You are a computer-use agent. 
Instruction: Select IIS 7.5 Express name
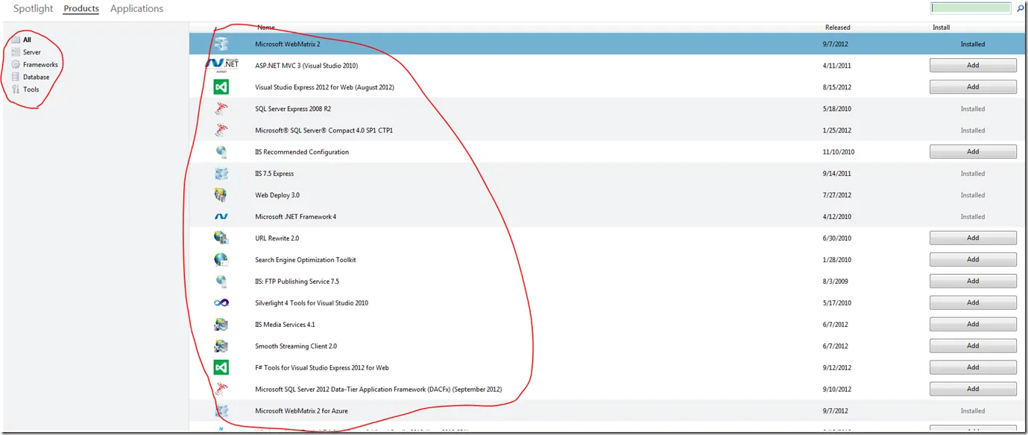274,174
